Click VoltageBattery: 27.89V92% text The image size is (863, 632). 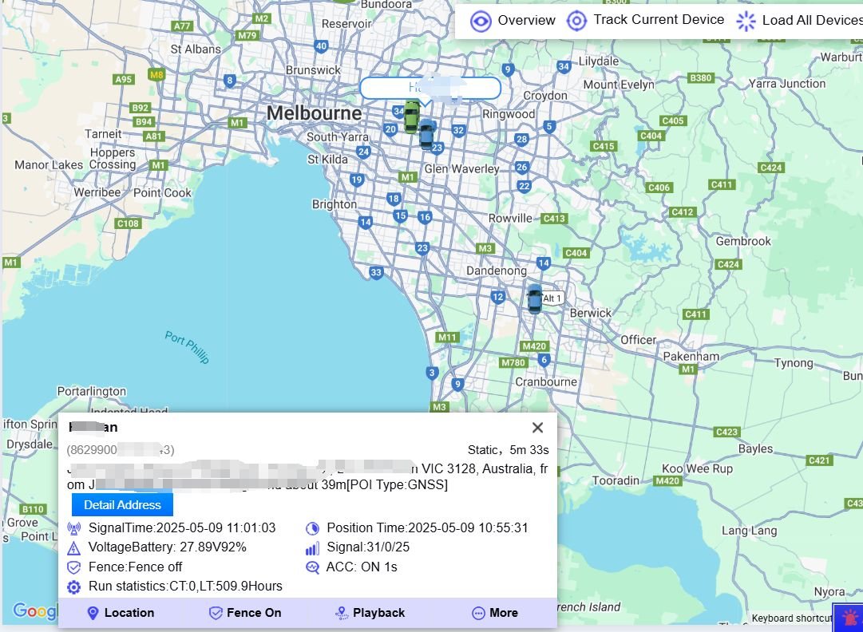tap(168, 547)
